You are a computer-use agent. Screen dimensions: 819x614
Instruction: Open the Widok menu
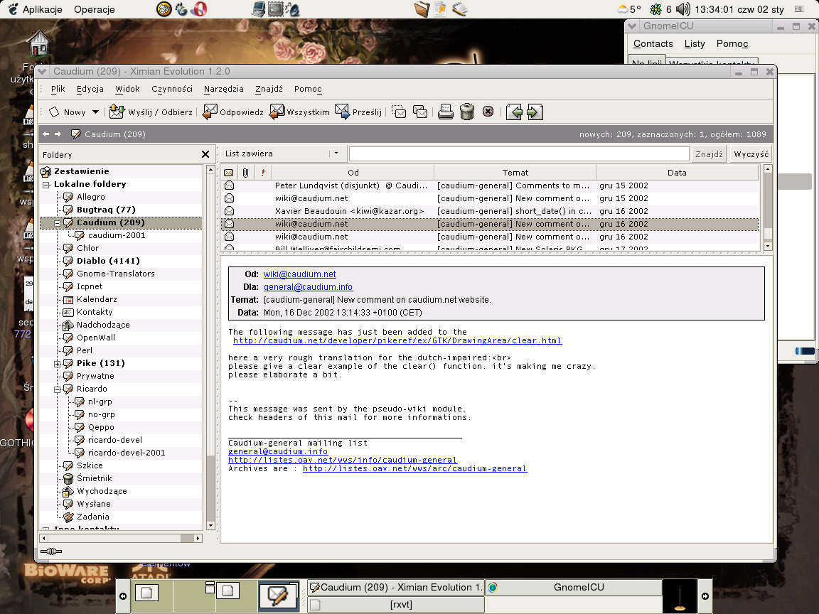pos(127,89)
